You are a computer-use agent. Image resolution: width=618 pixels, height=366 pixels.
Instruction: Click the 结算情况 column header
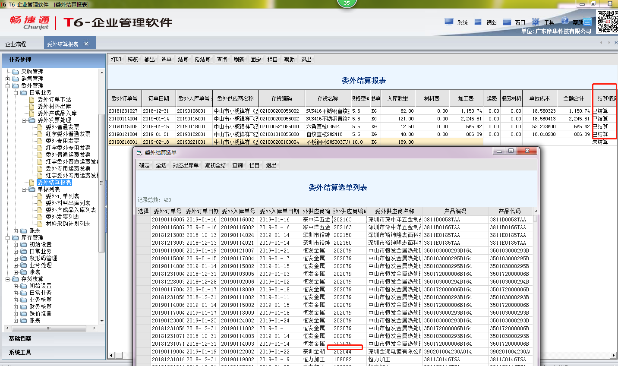[605, 98]
